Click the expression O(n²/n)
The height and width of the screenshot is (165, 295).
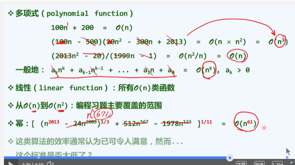point(192,56)
